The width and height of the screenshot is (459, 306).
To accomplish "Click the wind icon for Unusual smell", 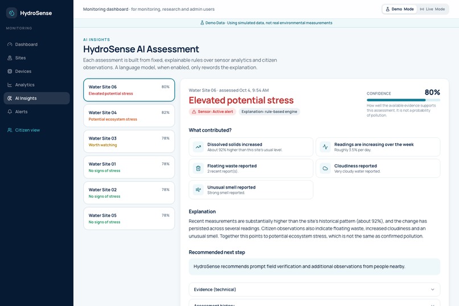I will click(198, 190).
